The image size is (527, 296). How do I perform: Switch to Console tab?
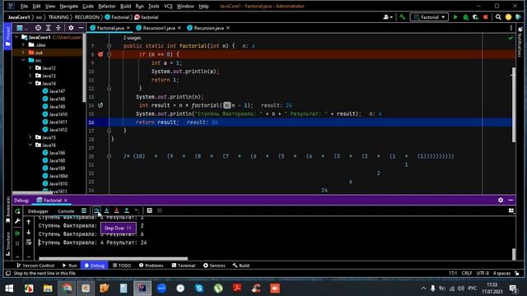point(66,211)
